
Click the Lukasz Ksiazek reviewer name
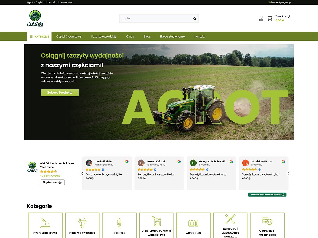(156, 161)
